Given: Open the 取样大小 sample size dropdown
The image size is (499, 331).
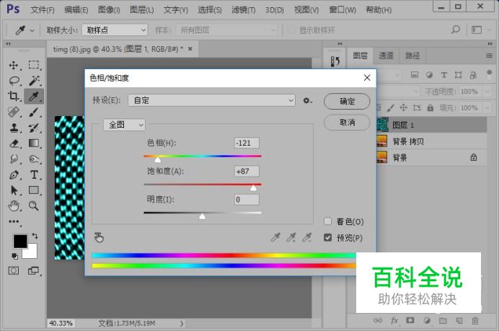Looking at the screenshot, I should [x=115, y=30].
